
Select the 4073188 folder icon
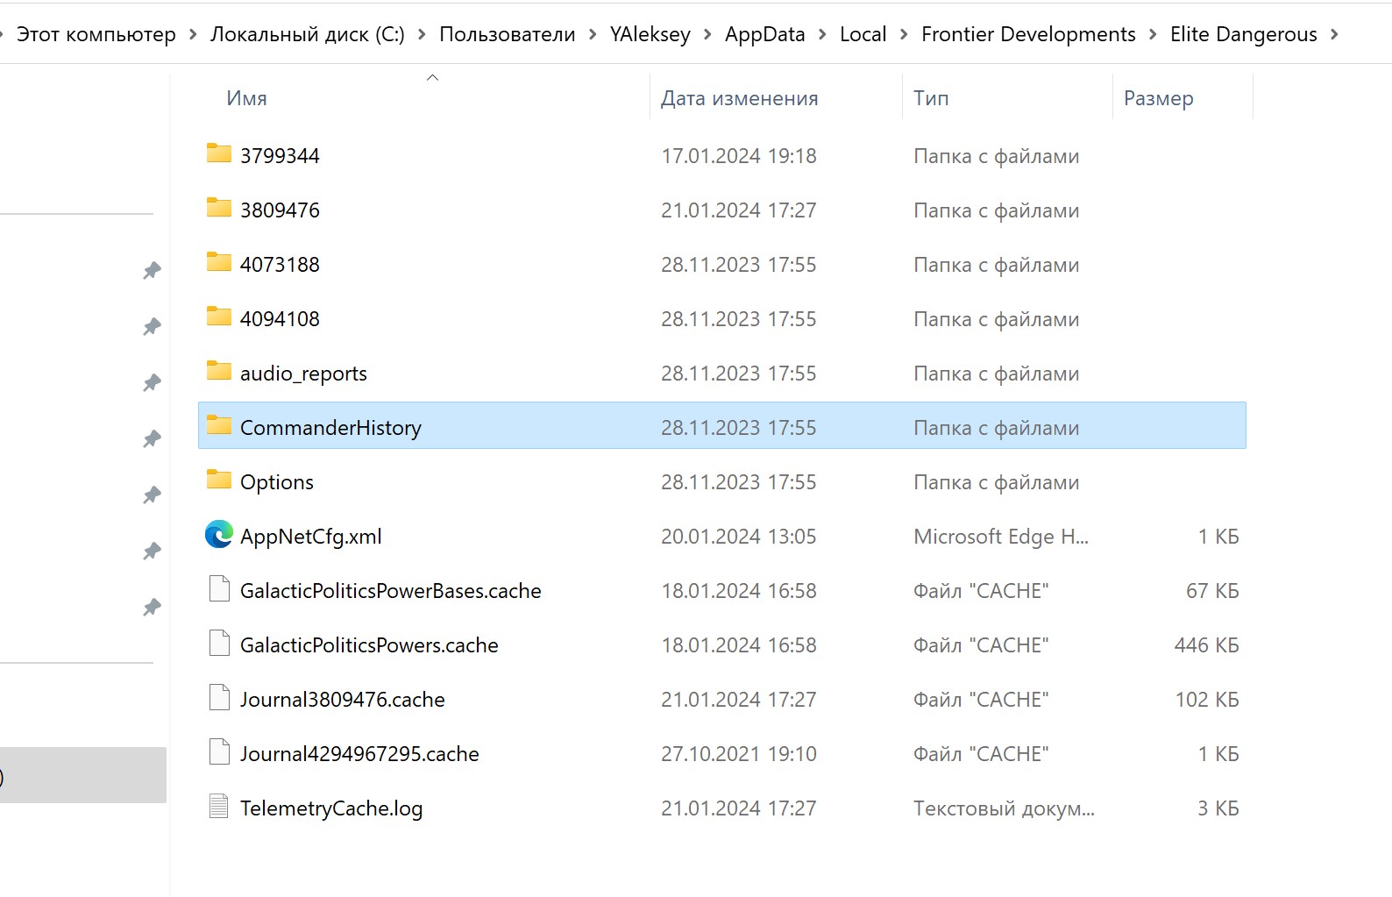tap(218, 263)
